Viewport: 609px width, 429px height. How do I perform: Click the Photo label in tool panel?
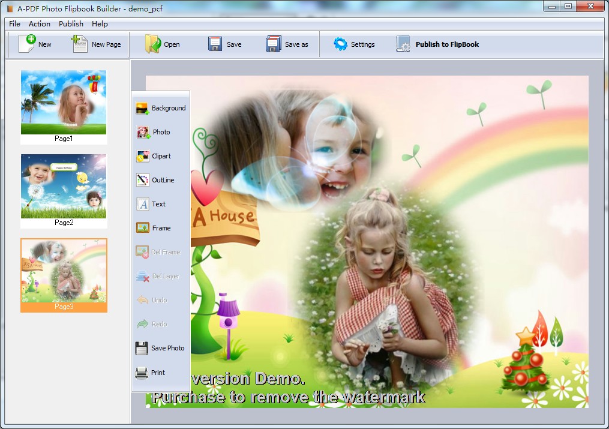pos(161,132)
